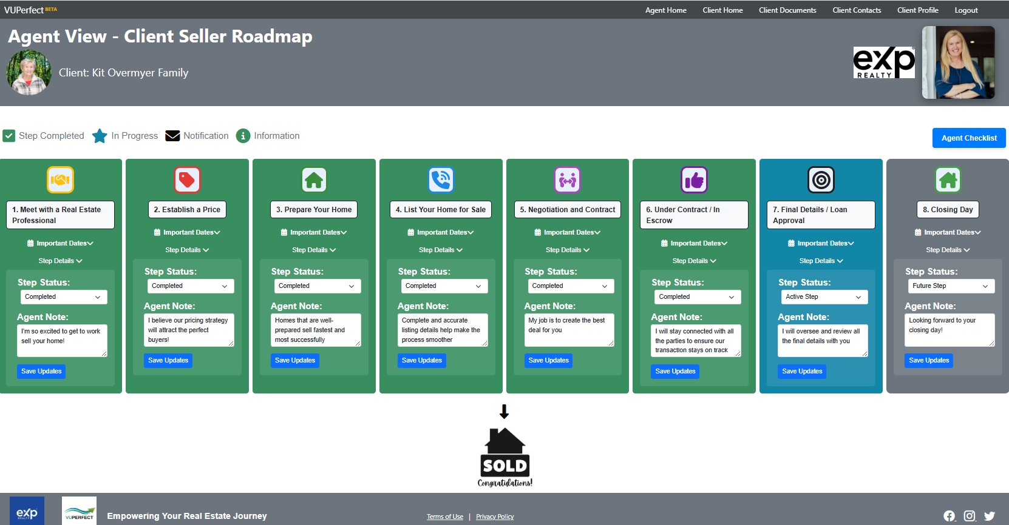The width and height of the screenshot is (1009, 525).
Task: Click the target icon for Final Details
Action: point(821,179)
